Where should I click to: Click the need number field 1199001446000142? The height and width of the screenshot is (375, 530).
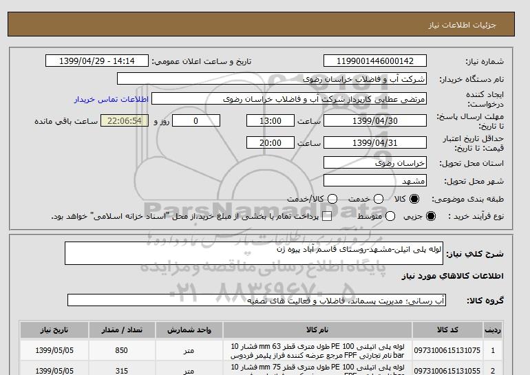[x=375, y=61]
